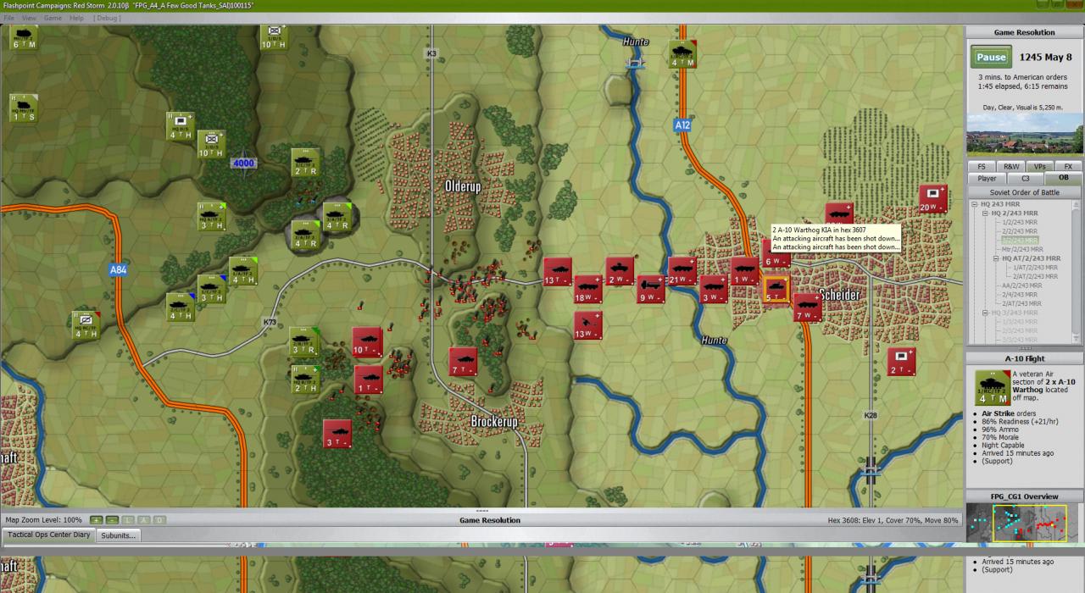Collapse the HQ 243 MRR tree node
Viewport: 1085px width, 593px height.
[975, 205]
